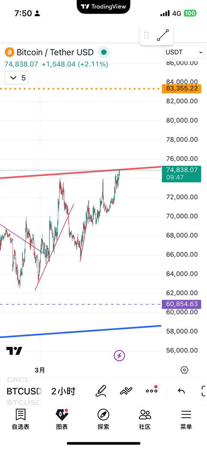Open the indicators icon
Viewport: 207px width, 449px height.
pyautogui.click(x=126, y=391)
